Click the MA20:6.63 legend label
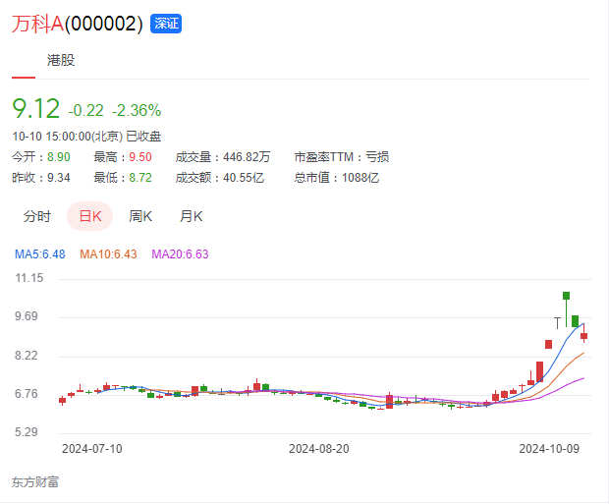 [180, 254]
